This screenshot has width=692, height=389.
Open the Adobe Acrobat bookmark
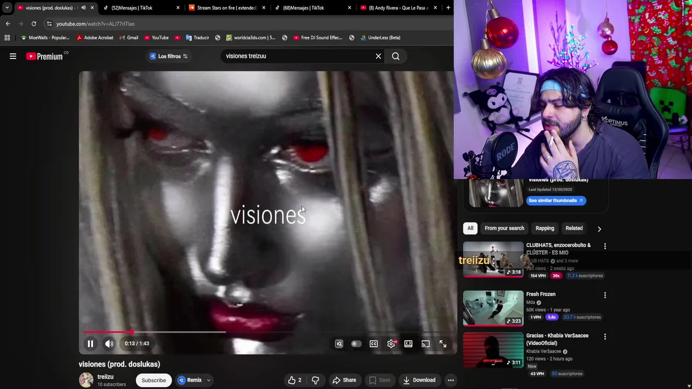point(95,38)
